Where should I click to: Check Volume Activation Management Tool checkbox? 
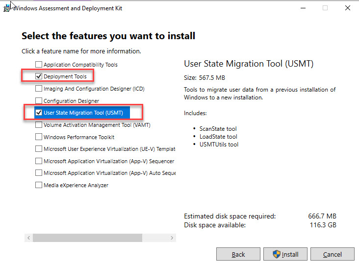(x=39, y=125)
